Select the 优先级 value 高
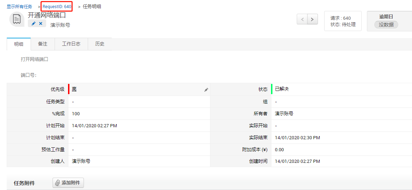 click(x=74, y=89)
